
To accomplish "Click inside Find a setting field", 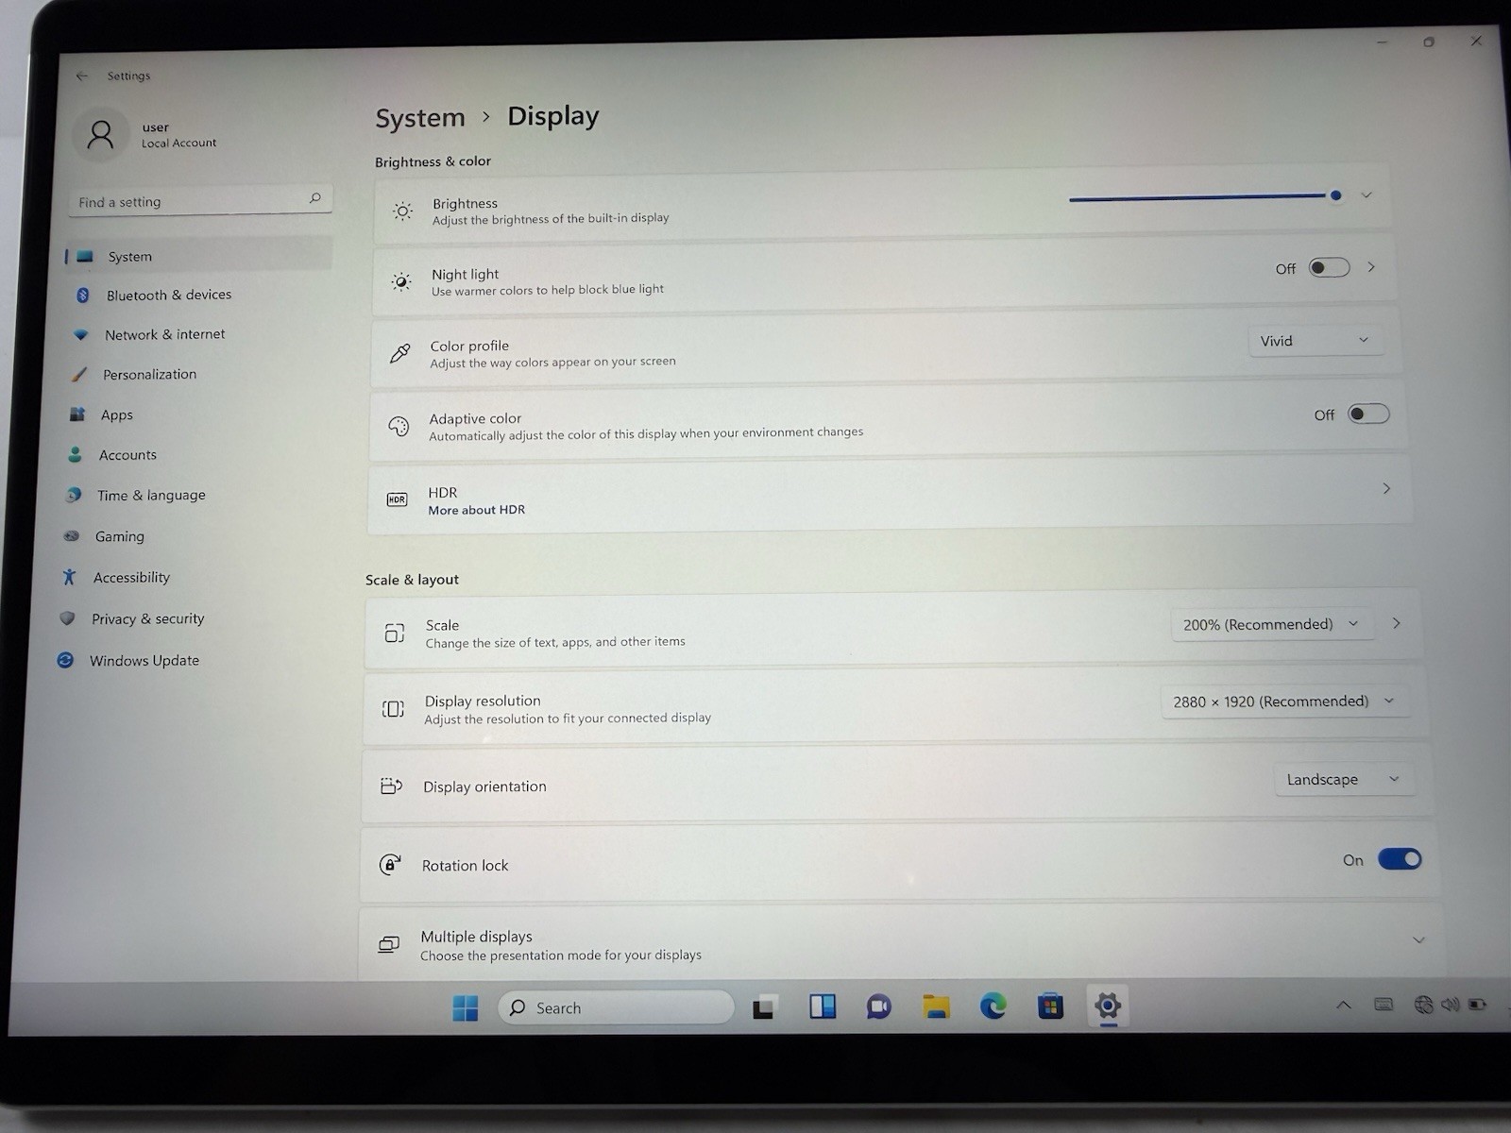I will coord(200,201).
